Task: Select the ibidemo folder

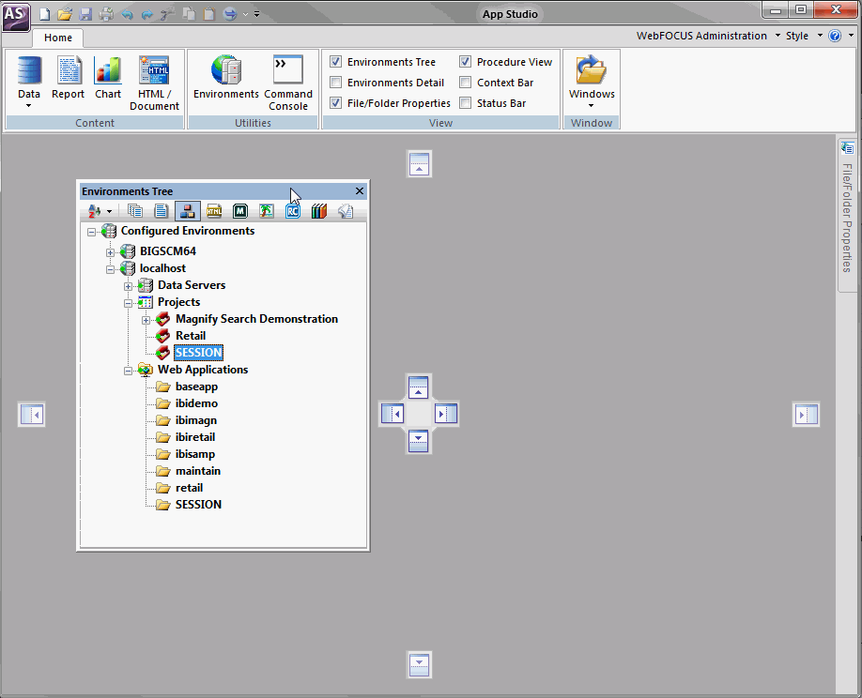Action: pos(196,403)
